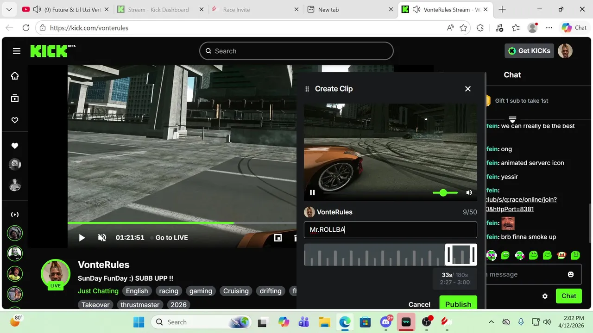This screenshot has height=333, width=593.
Task: Open the Copilot Chat button
Action: 574,28
